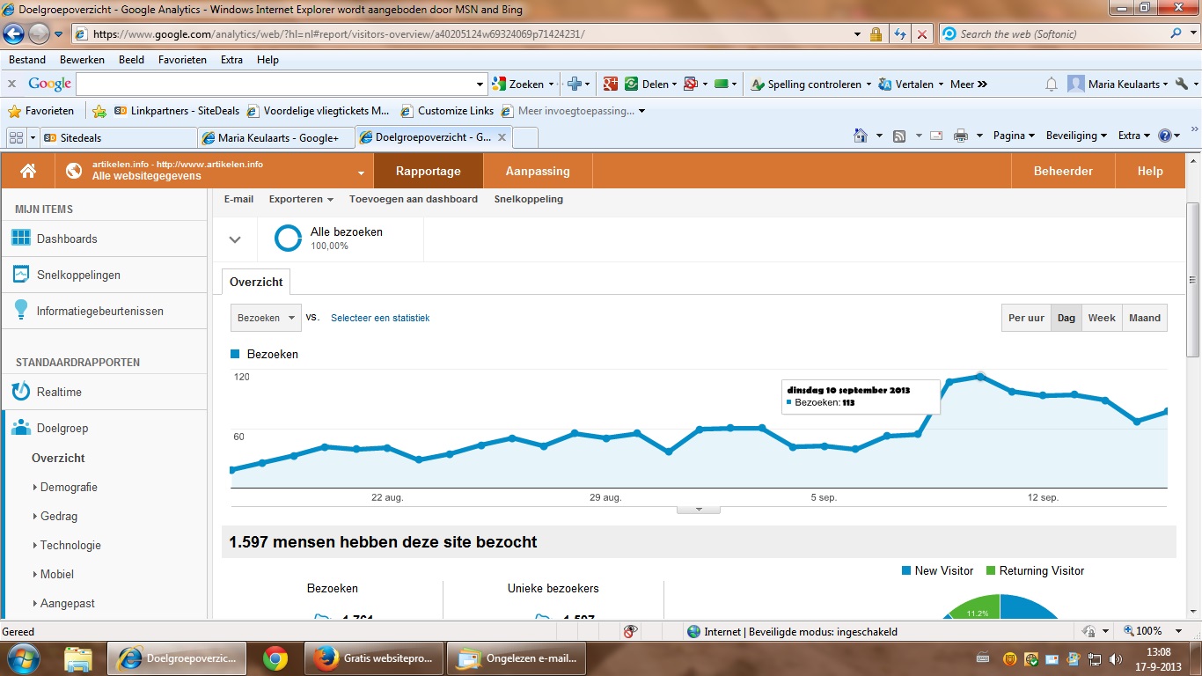This screenshot has width=1202, height=676.
Task: Add page to Favorites bar star icon
Action: click(99, 111)
